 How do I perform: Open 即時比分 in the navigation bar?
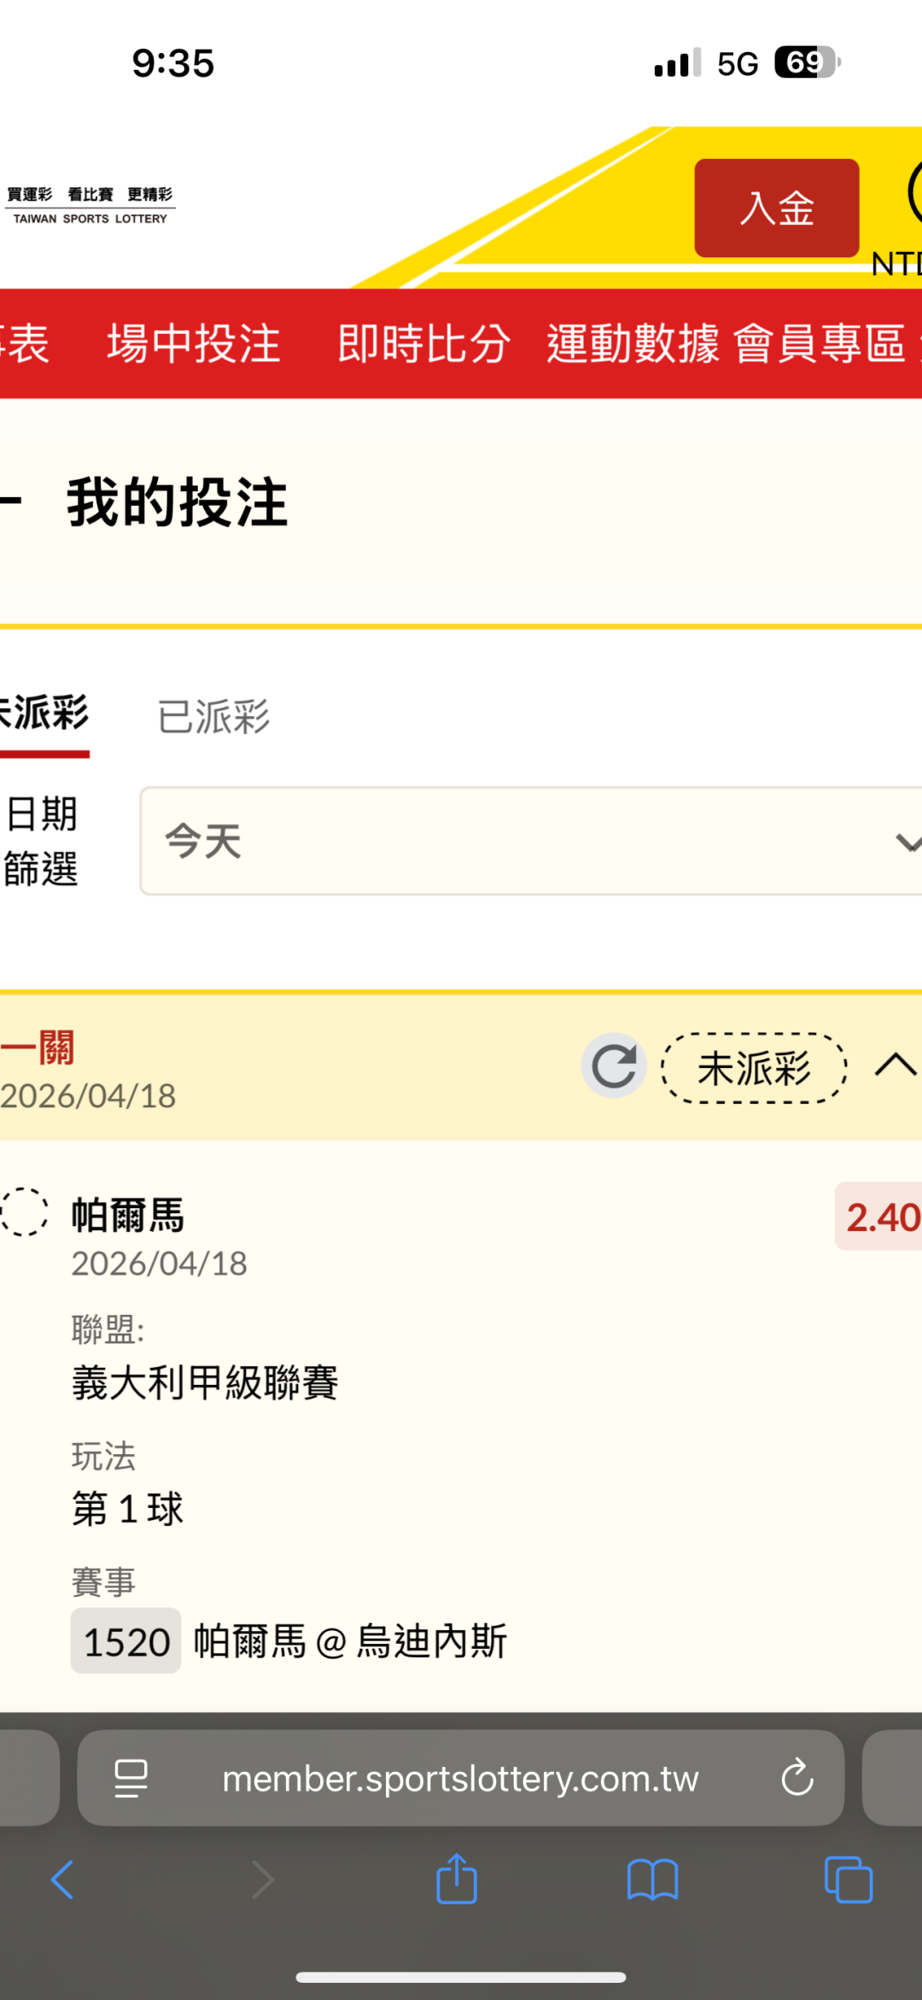tap(424, 343)
